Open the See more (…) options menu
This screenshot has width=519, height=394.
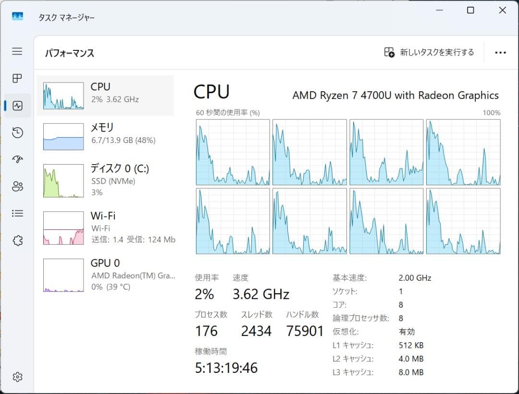click(x=501, y=52)
